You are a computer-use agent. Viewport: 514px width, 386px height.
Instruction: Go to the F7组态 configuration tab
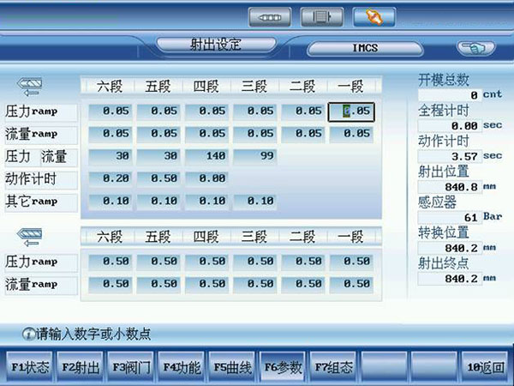click(x=333, y=367)
